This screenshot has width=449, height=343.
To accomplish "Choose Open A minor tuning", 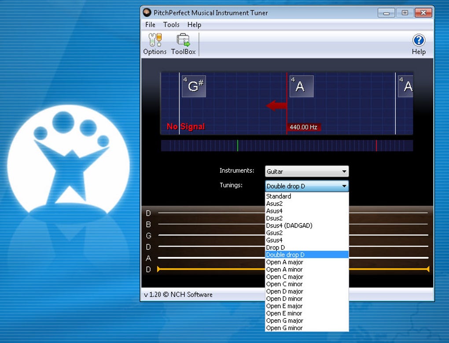I will (x=307, y=269).
